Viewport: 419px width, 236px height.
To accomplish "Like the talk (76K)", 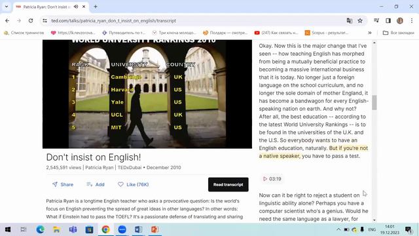I will [134, 184].
